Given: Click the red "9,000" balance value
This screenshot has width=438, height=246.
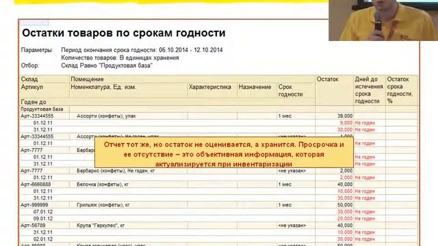Looking at the screenshot, I should point(346,123).
